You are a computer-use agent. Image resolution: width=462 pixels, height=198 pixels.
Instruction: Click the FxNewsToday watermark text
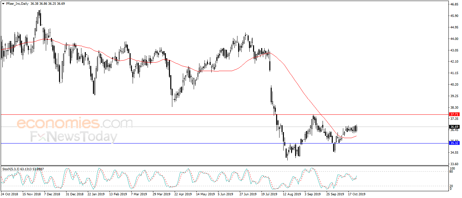coord(74,137)
